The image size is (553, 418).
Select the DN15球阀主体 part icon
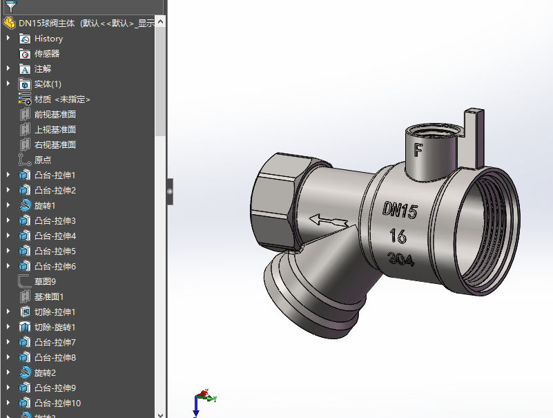pos(10,23)
